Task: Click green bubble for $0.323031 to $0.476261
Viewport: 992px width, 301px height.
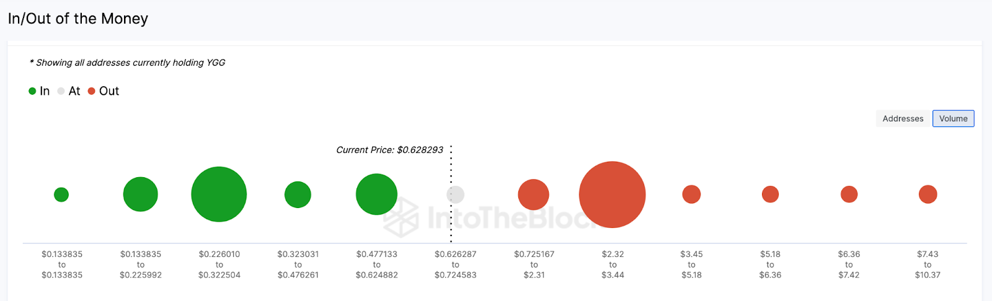Action: point(298,194)
